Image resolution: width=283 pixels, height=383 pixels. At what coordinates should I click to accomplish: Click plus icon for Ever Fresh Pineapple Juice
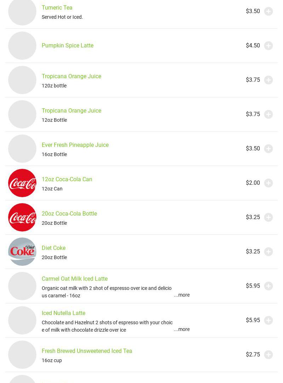(268, 149)
